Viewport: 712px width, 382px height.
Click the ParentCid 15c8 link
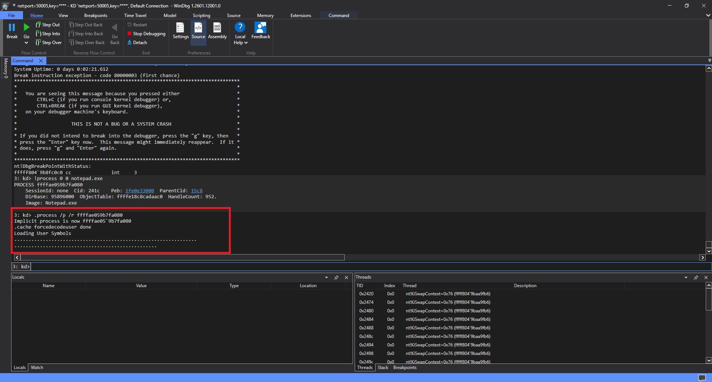click(x=197, y=191)
